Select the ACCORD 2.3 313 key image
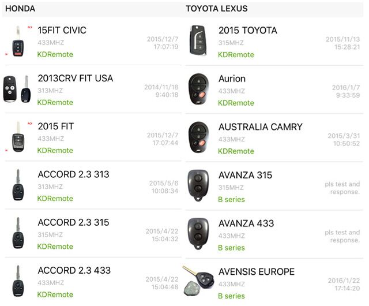 click(18, 185)
